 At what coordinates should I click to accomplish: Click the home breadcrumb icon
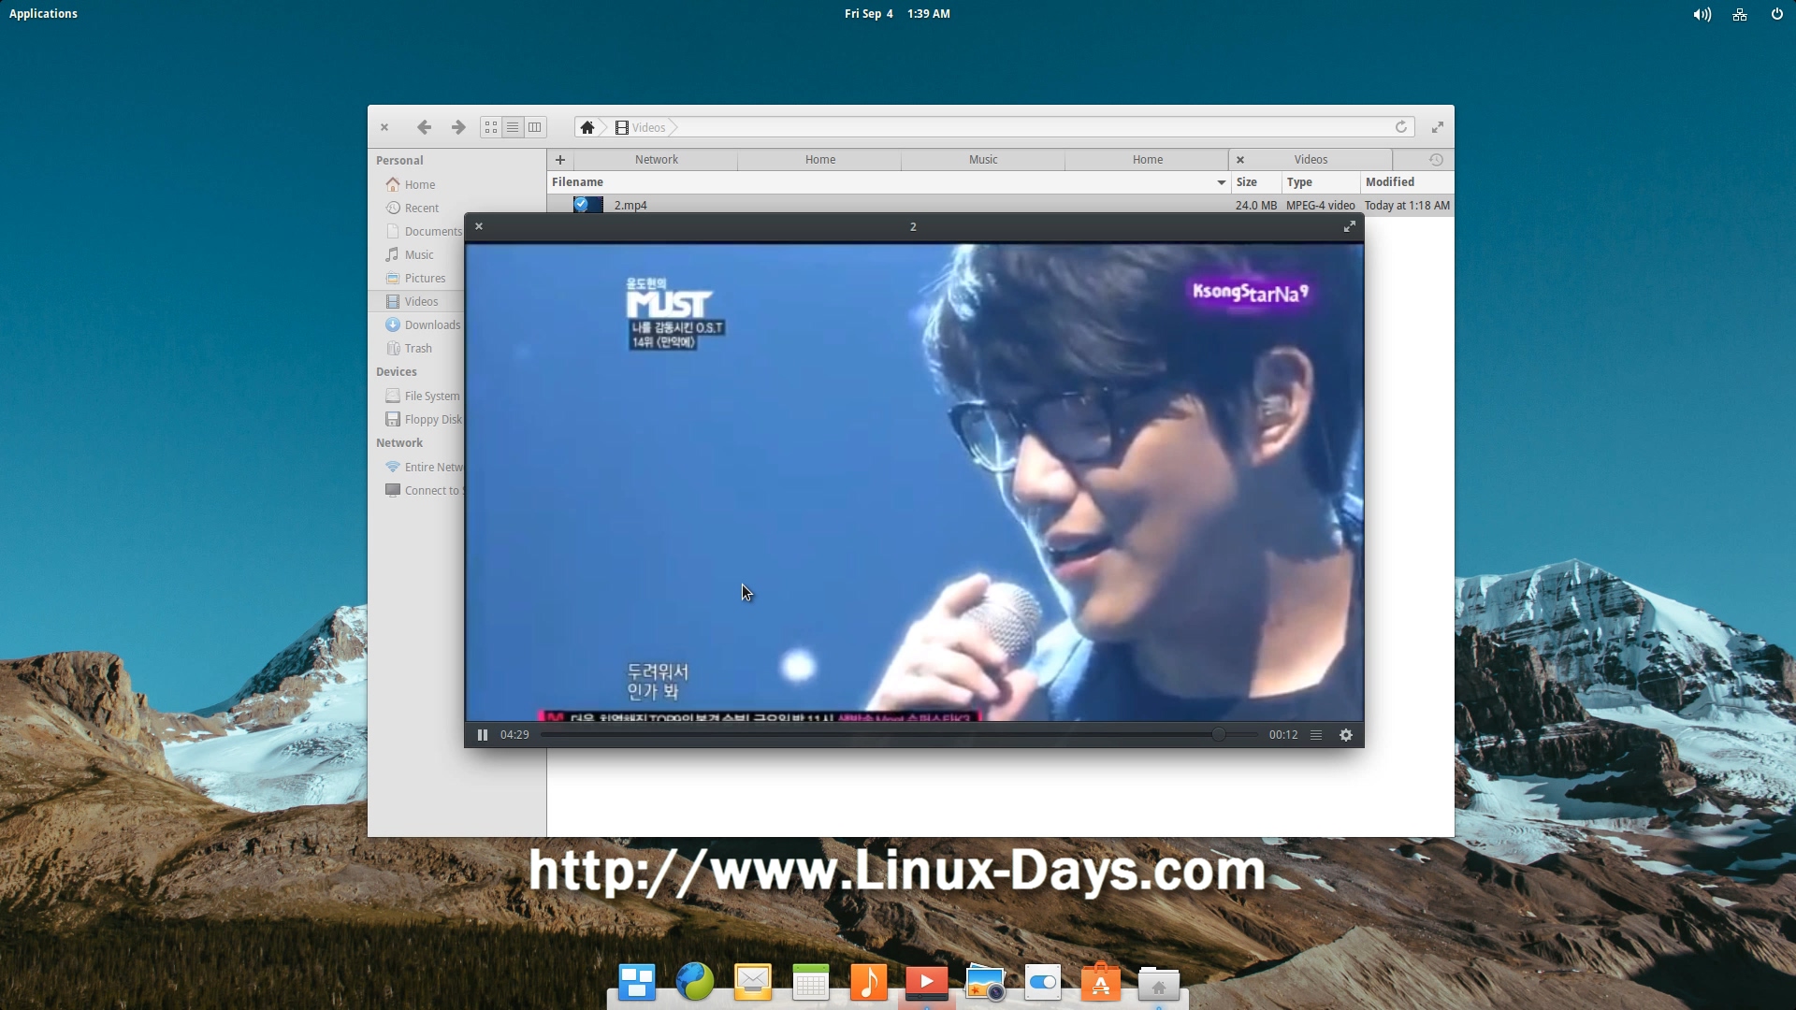tap(587, 127)
